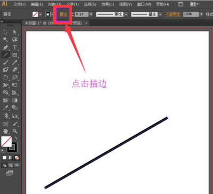Open the Arrange Documents dropdown

pos(194,4)
